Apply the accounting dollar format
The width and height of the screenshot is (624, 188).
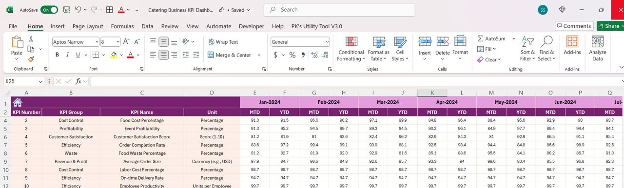(x=275, y=55)
